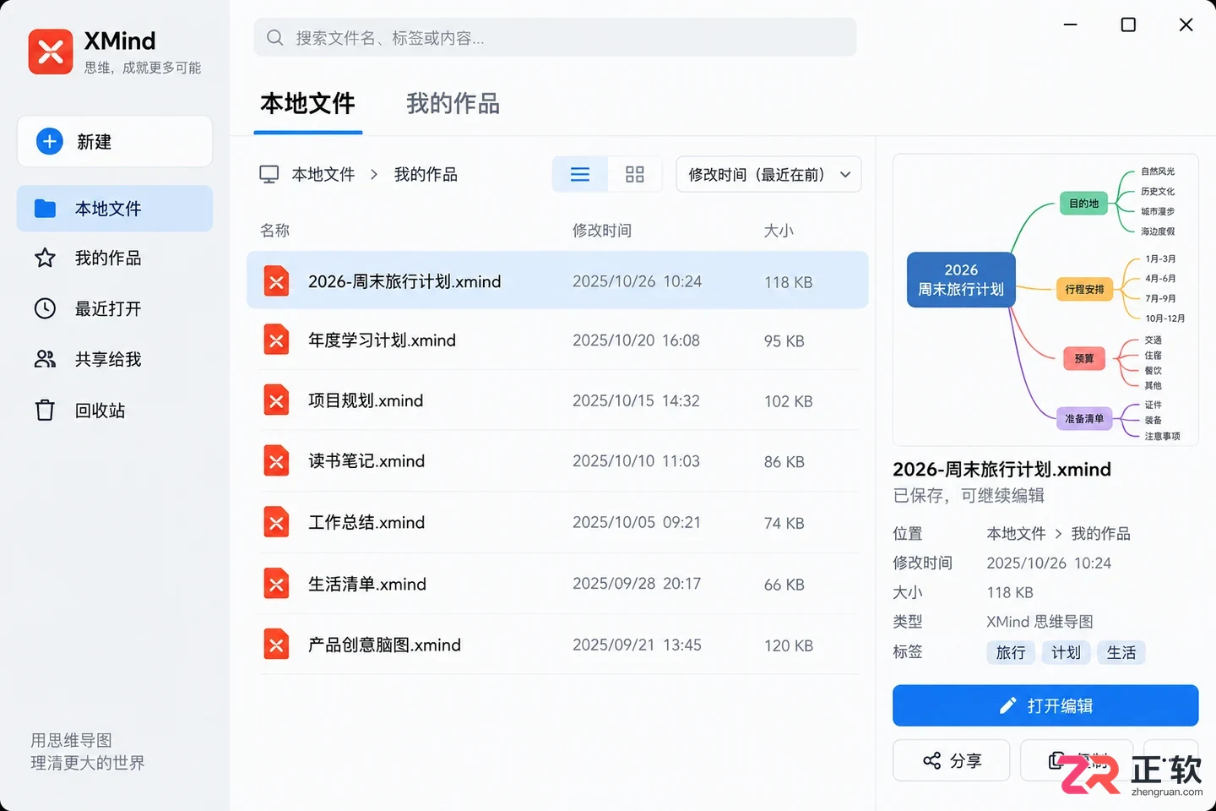The image size is (1216, 811).
Task: Click the people icon beside 共享给我
Action: click(45, 359)
